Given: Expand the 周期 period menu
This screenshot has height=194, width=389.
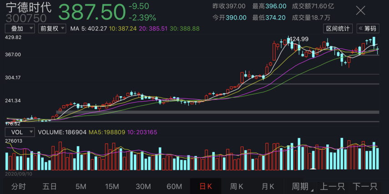Looking at the screenshot, I should (303, 186).
